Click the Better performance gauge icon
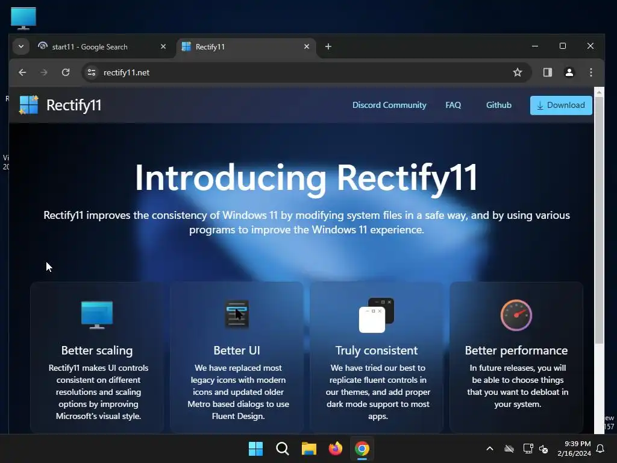The height and width of the screenshot is (463, 617). pos(516,315)
